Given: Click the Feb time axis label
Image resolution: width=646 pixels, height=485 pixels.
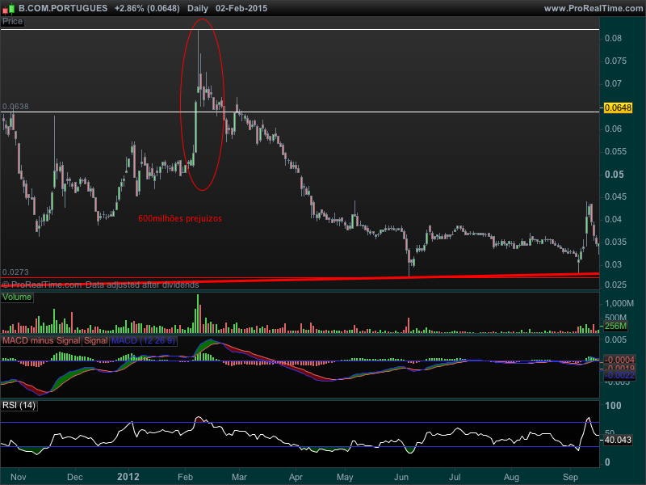Looking at the screenshot, I should pos(186,477).
